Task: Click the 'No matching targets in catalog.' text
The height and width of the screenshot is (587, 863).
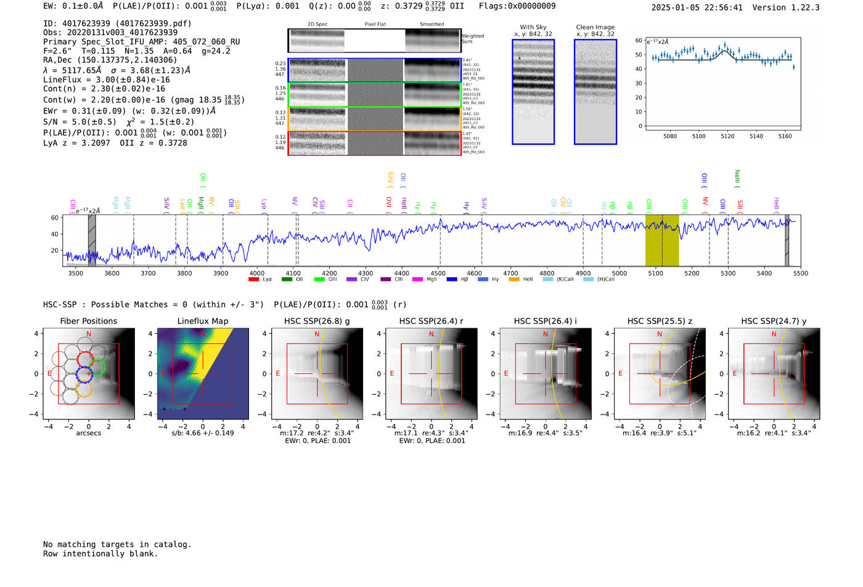Action: click(x=117, y=544)
